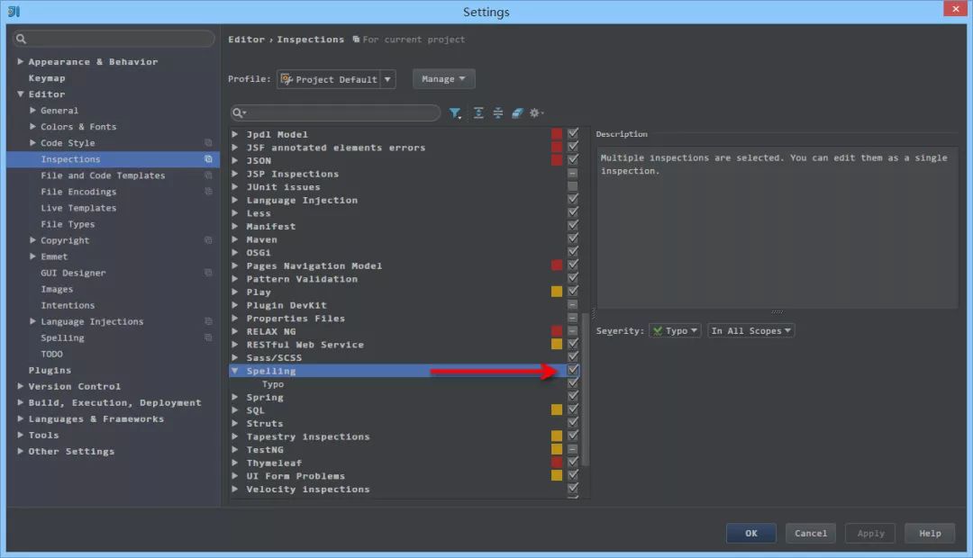Click the project-level icon beside File Encodings
This screenshot has height=558, width=973.
tap(208, 192)
